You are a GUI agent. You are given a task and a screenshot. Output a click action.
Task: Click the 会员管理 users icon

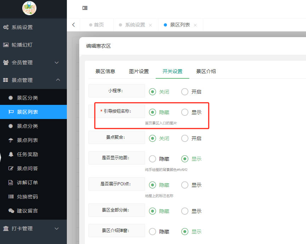pos(6,63)
